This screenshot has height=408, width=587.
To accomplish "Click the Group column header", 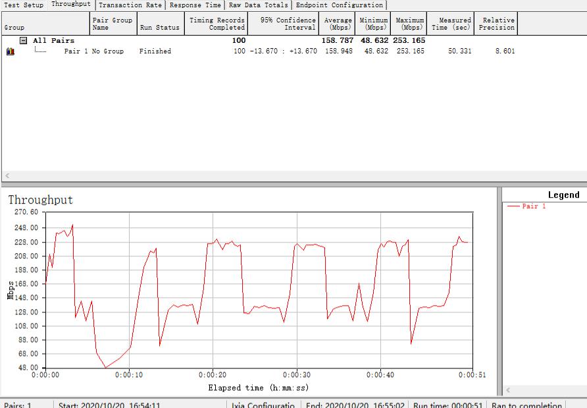I will pyautogui.click(x=45, y=24).
